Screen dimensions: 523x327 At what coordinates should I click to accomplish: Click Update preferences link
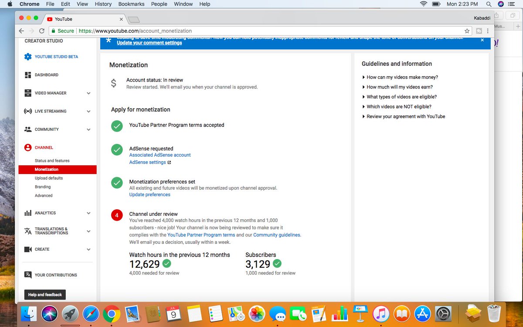pos(149,194)
